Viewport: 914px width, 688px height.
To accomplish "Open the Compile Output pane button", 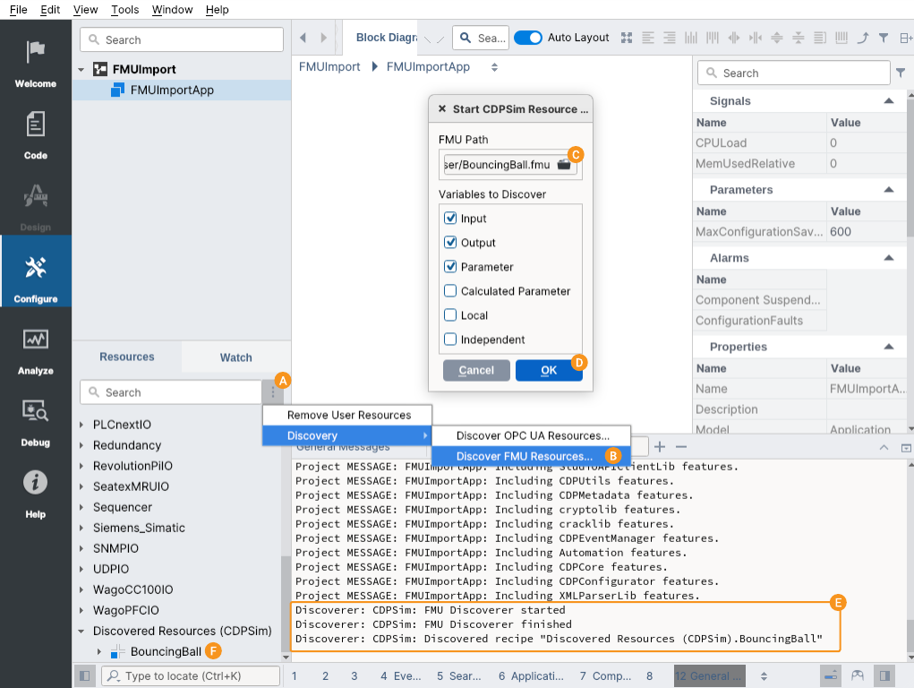I will pos(605,675).
